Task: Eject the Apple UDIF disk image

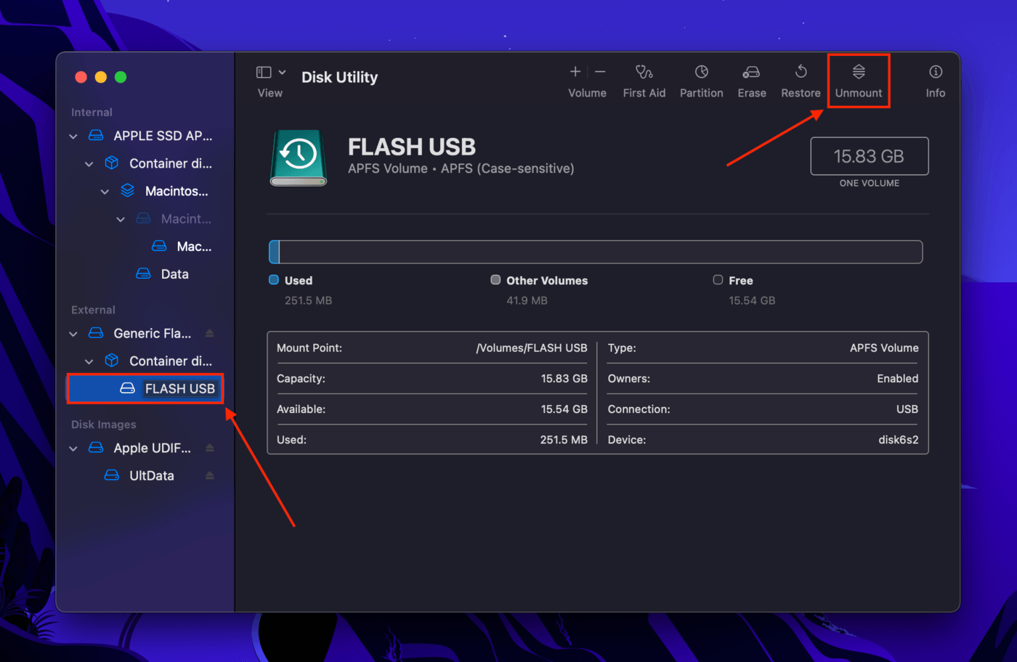Action: pos(210,448)
